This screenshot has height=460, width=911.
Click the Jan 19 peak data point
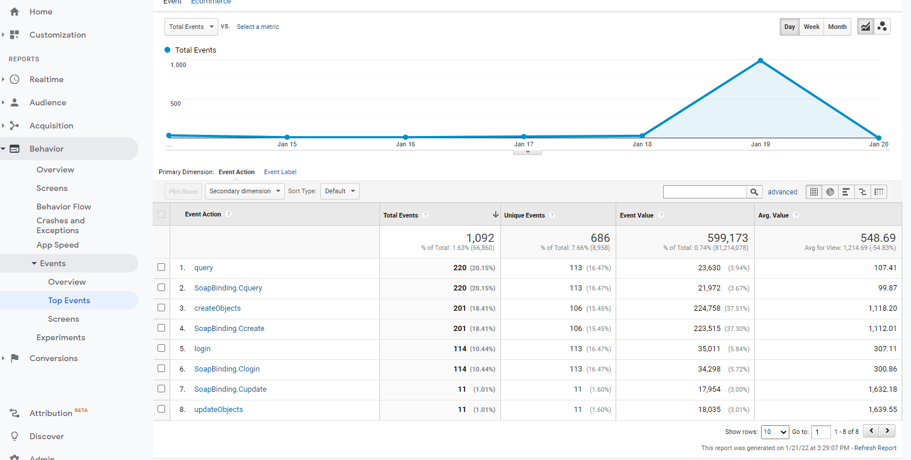point(760,61)
